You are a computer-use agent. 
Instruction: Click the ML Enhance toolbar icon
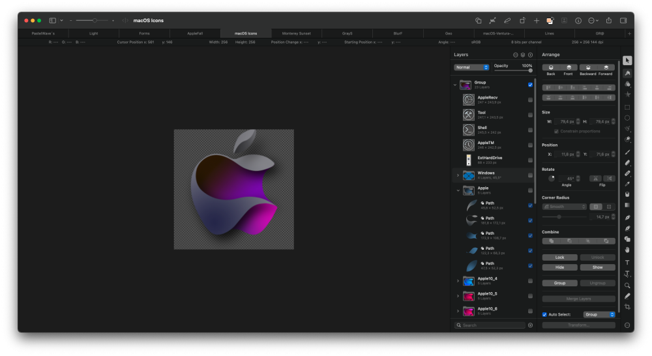point(492,20)
